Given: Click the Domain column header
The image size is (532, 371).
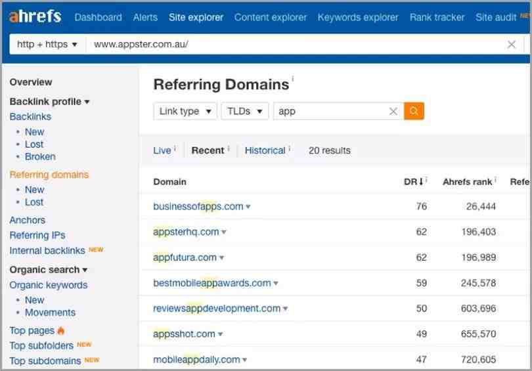Looking at the screenshot, I should tap(169, 182).
